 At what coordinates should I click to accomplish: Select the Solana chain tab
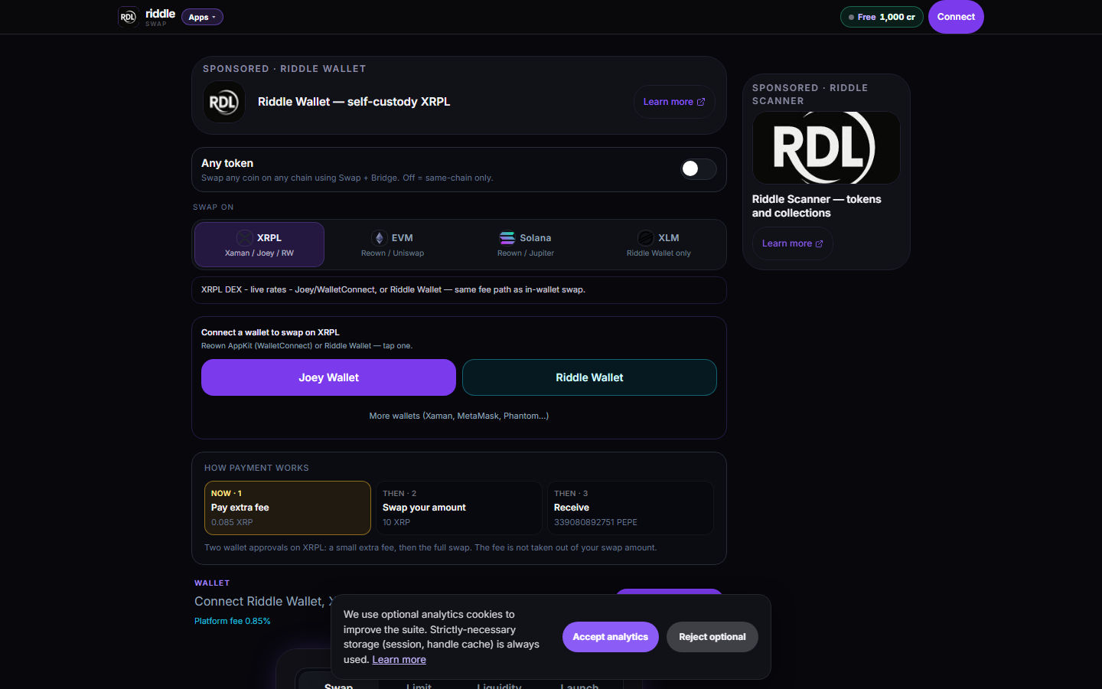(x=526, y=245)
